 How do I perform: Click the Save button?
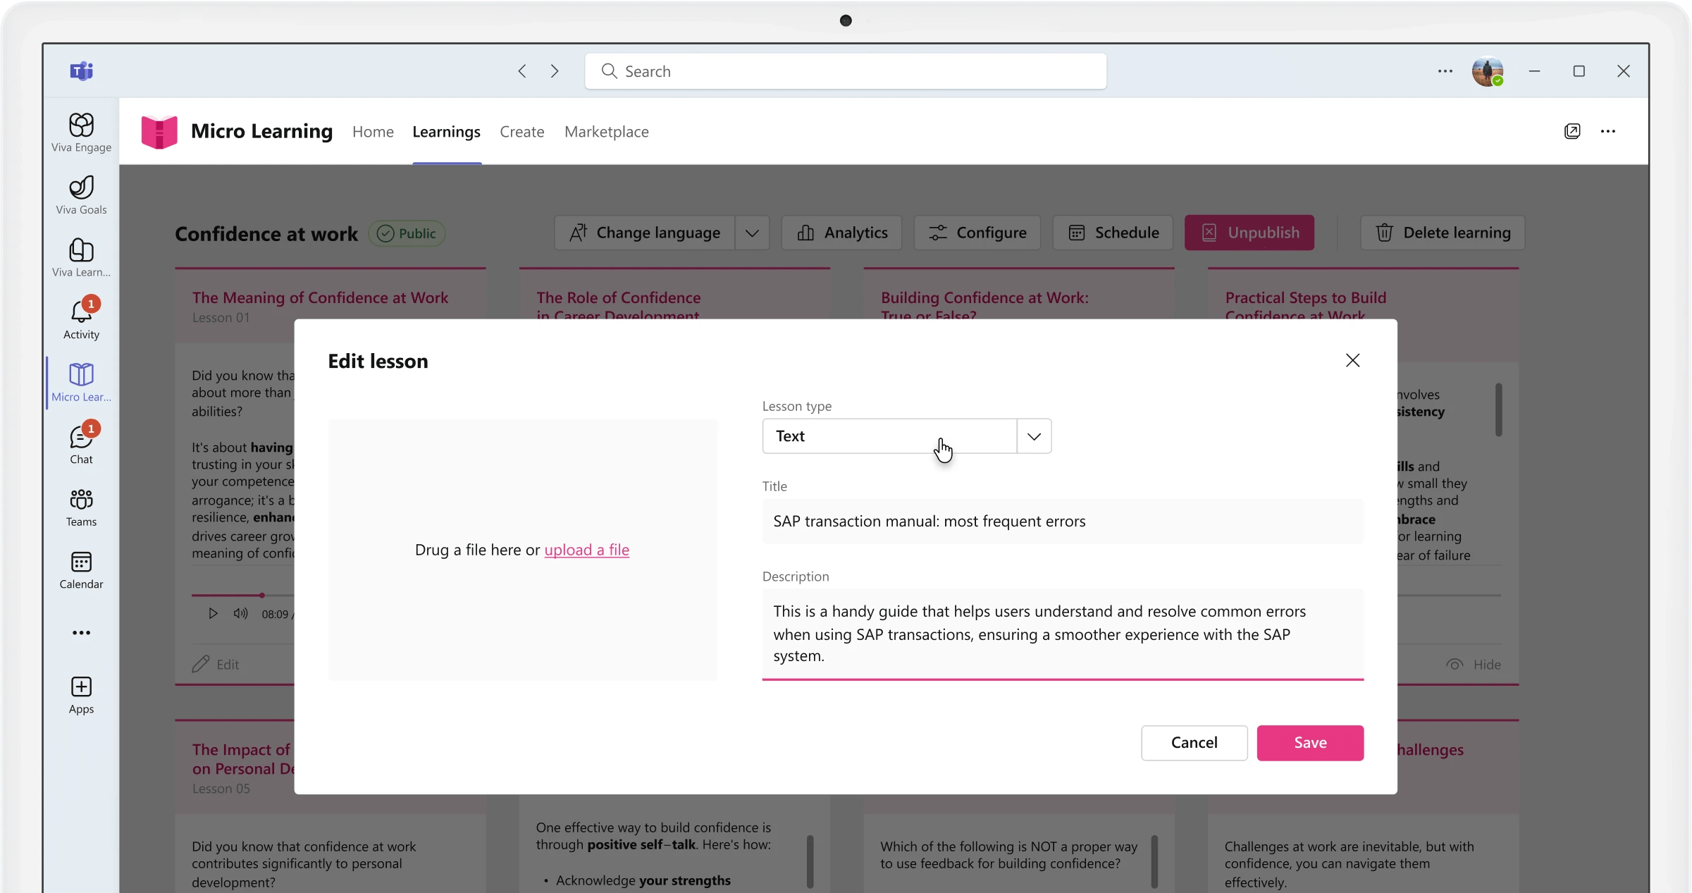click(x=1309, y=742)
